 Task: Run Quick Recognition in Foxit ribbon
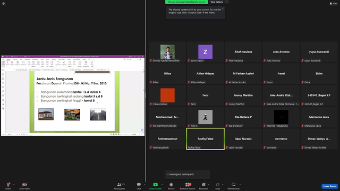click(x=86, y=64)
